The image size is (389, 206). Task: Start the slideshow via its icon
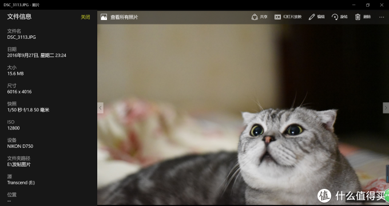point(277,17)
